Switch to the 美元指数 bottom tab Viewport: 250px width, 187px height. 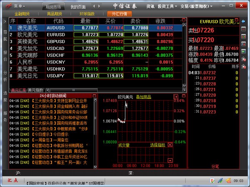point(35,90)
